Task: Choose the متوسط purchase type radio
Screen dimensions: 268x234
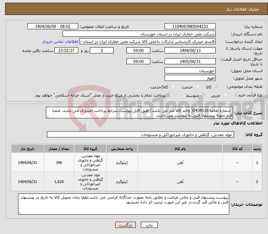Action: (203, 95)
